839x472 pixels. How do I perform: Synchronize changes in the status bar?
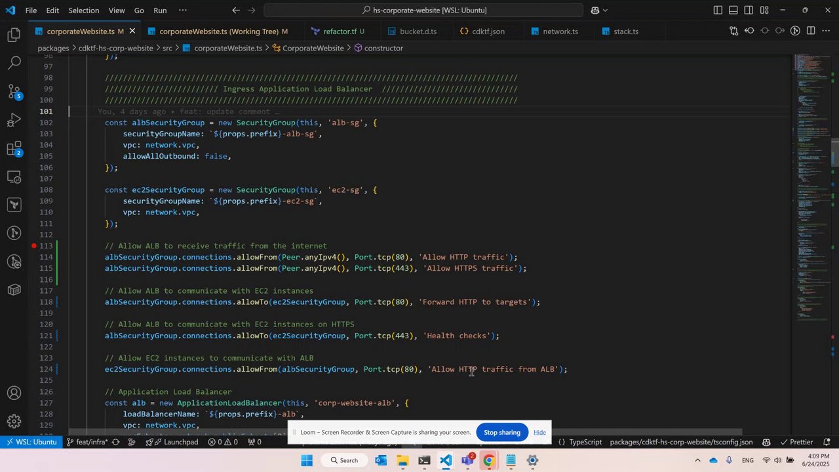[x=115, y=442]
